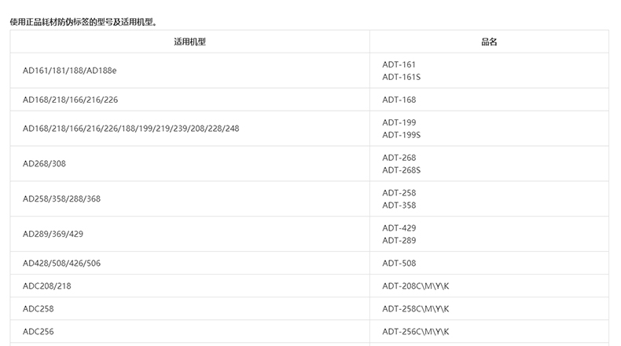This screenshot has width=621, height=346.
Task: Select the ADT-199 product name
Action: (x=399, y=122)
